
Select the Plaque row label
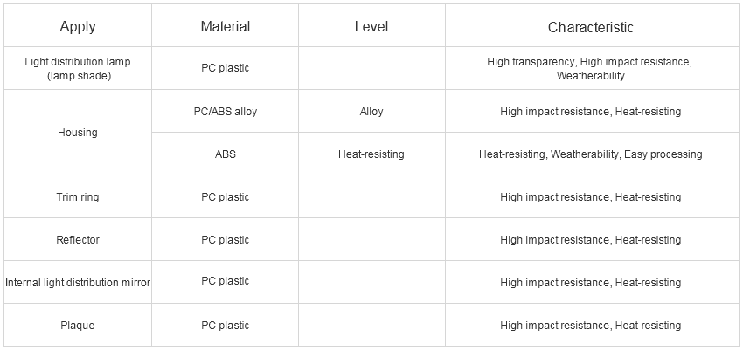(78, 326)
